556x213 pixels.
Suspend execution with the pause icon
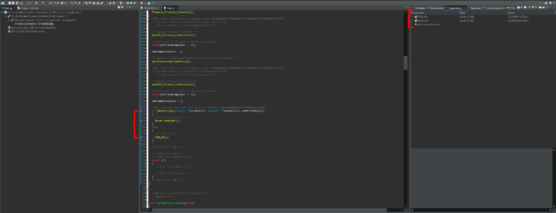coord(62,3)
